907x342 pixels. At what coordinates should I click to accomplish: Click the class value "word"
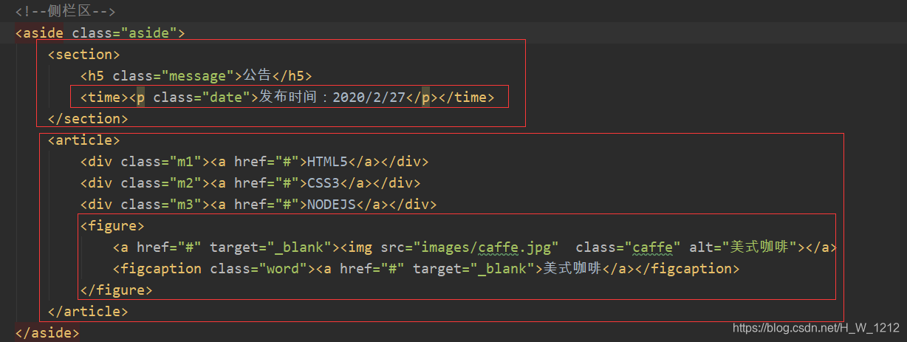(283, 269)
